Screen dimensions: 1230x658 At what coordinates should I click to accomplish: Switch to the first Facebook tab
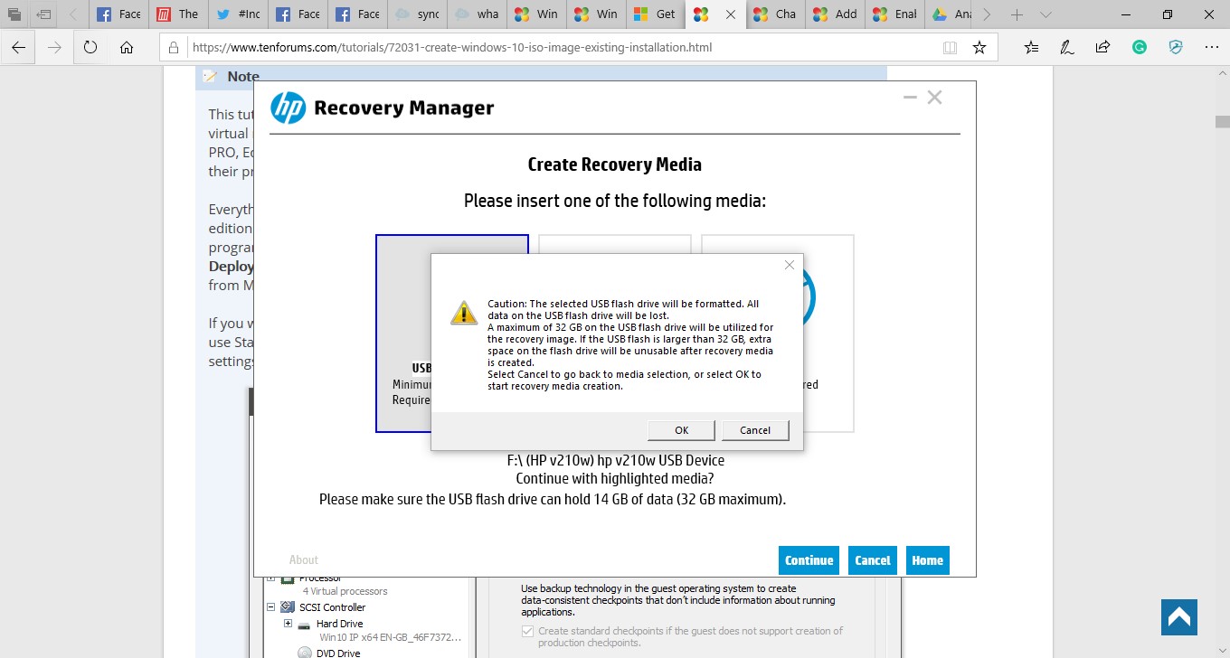pos(119,14)
